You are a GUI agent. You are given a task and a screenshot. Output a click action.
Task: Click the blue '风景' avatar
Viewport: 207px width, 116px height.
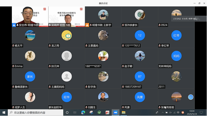point(140,97)
